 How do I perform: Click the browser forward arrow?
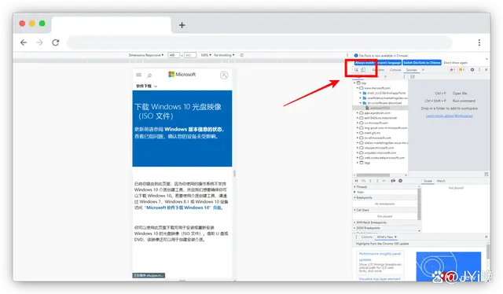coord(39,42)
